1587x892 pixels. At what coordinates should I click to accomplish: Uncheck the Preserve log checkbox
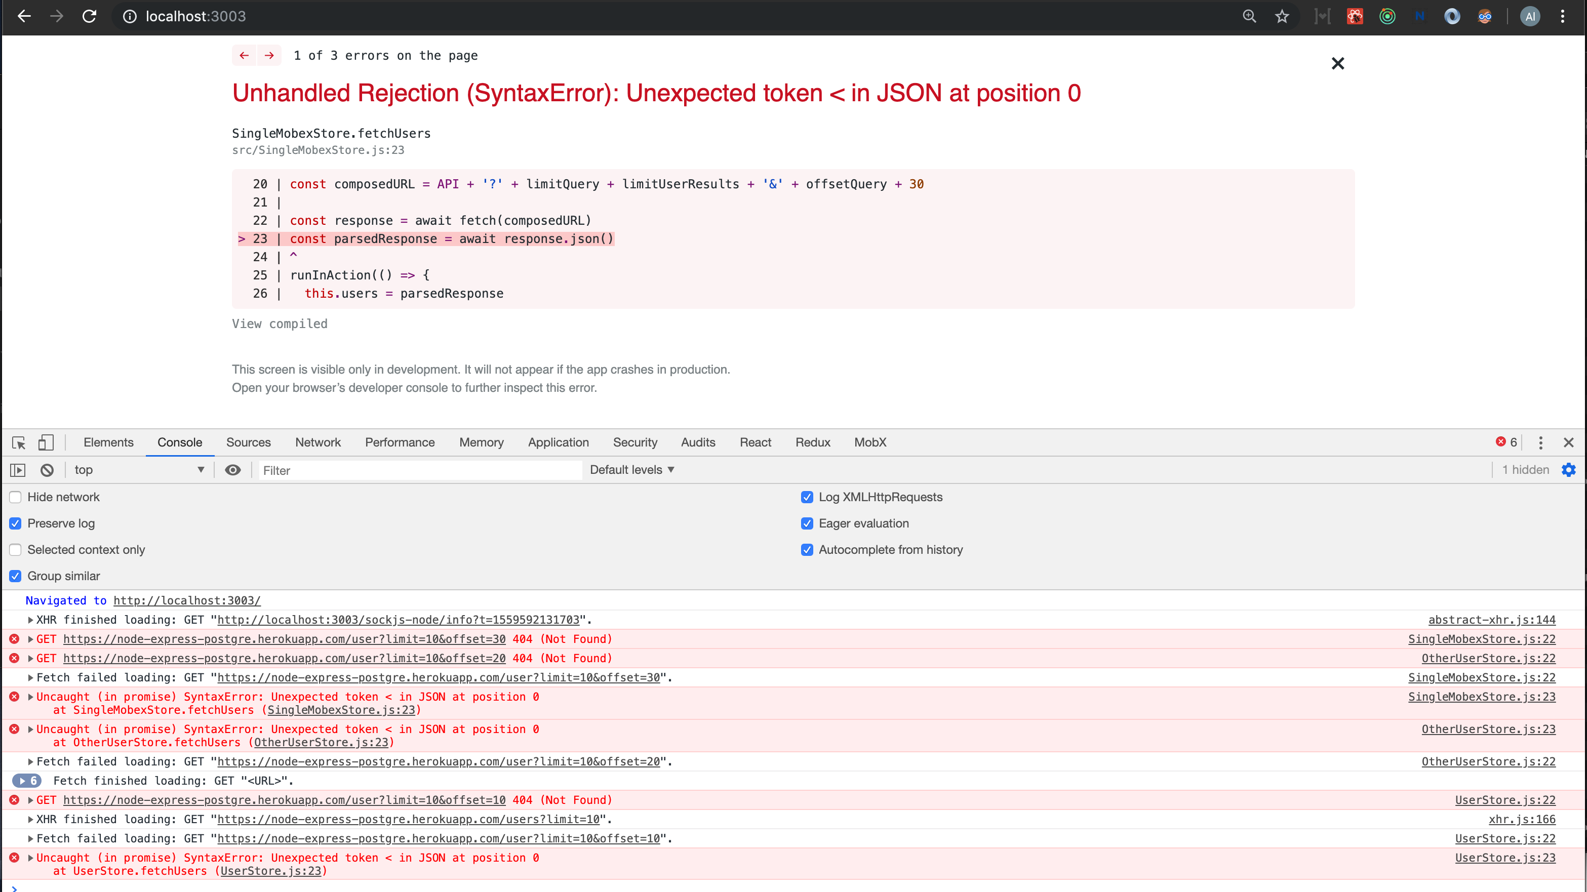tap(15, 523)
